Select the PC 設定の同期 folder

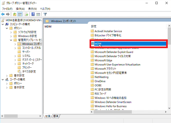(x=103, y=89)
